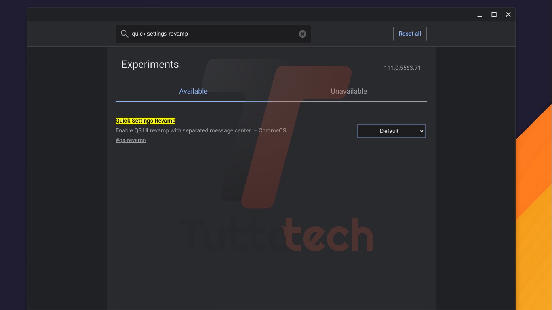
Task: Click the large red T watermark logo
Action: [x=283, y=133]
